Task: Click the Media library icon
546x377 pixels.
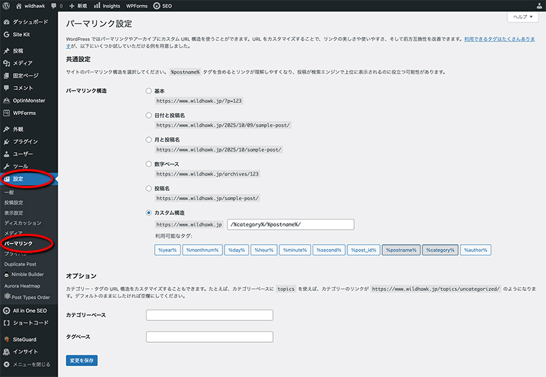Action: 6,63
